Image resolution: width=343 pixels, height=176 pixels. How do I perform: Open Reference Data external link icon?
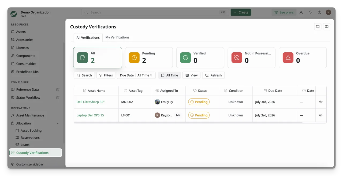(58, 89)
